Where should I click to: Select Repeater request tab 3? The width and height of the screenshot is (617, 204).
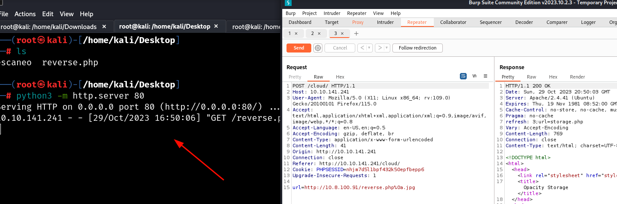click(x=336, y=33)
